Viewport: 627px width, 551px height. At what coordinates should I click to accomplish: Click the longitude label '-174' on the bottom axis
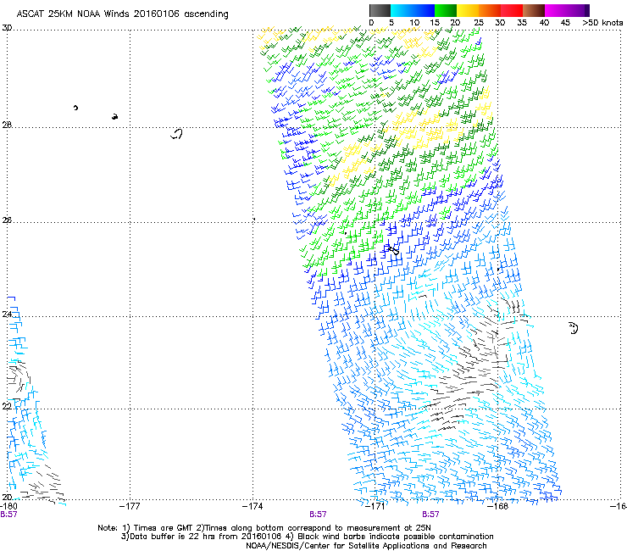click(x=252, y=506)
